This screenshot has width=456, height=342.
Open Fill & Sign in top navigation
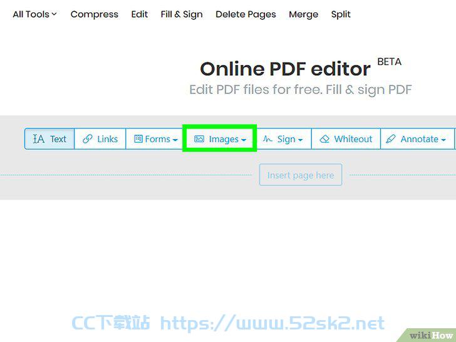[182, 14]
